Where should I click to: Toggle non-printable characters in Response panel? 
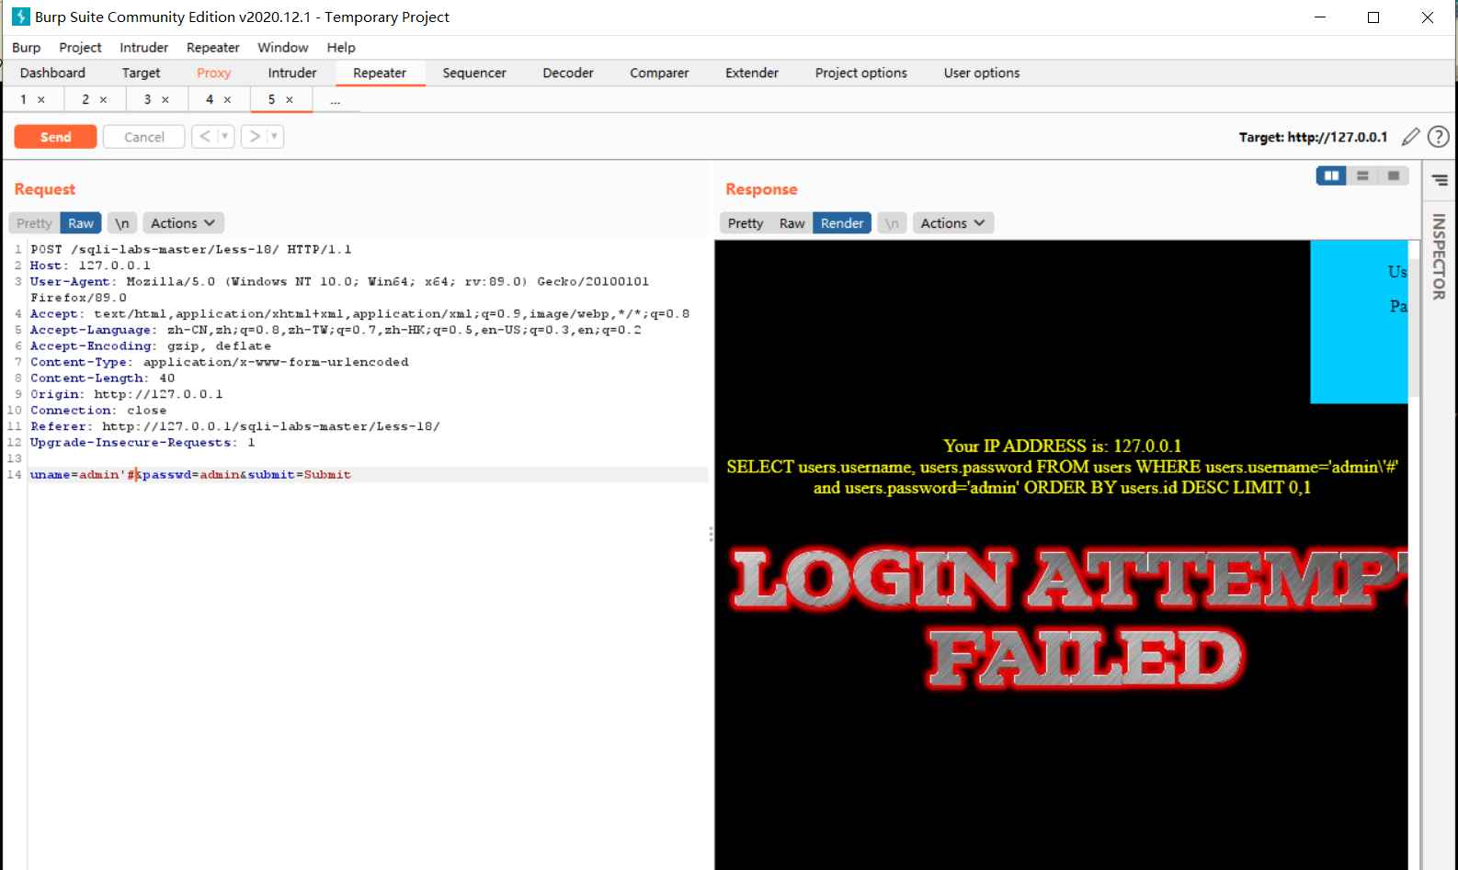coord(892,223)
